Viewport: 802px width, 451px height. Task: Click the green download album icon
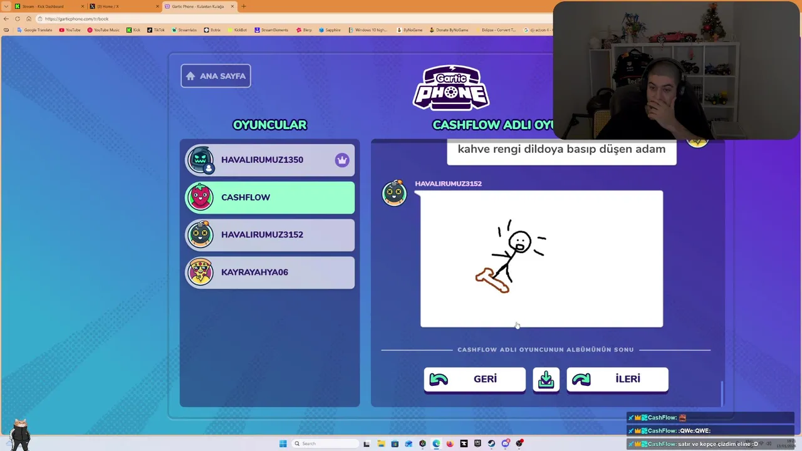546,379
